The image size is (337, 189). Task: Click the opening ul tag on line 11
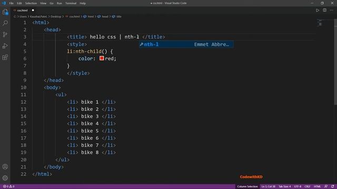[61, 94]
